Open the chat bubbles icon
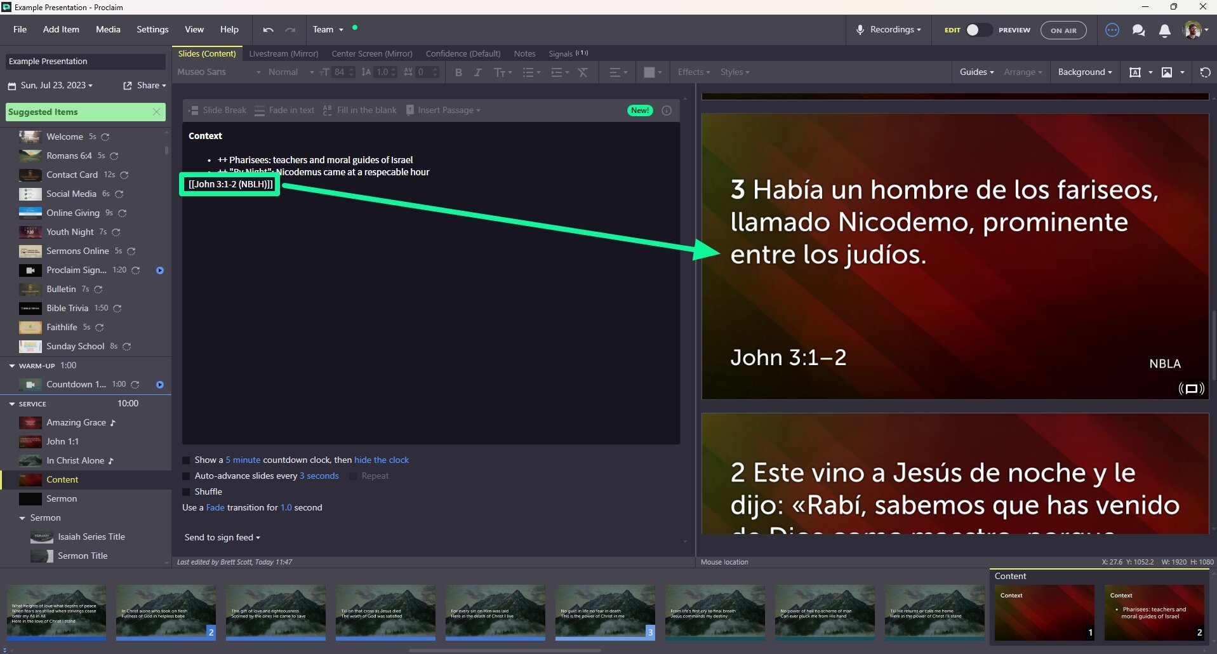Image resolution: width=1217 pixels, height=654 pixels. pos(1138,30)
